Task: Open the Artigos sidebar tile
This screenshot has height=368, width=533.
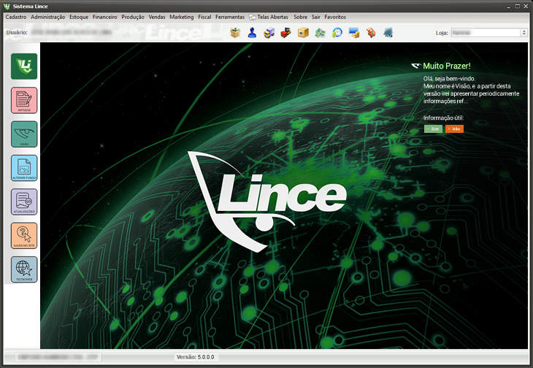Action: [x=24, y=100]
